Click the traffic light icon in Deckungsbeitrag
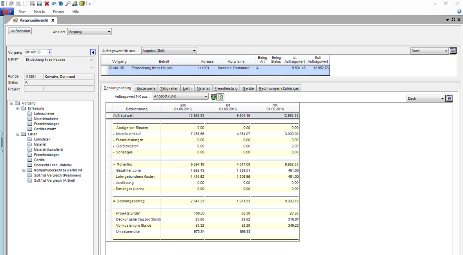463x255 pixels. (x=213, y=97)
